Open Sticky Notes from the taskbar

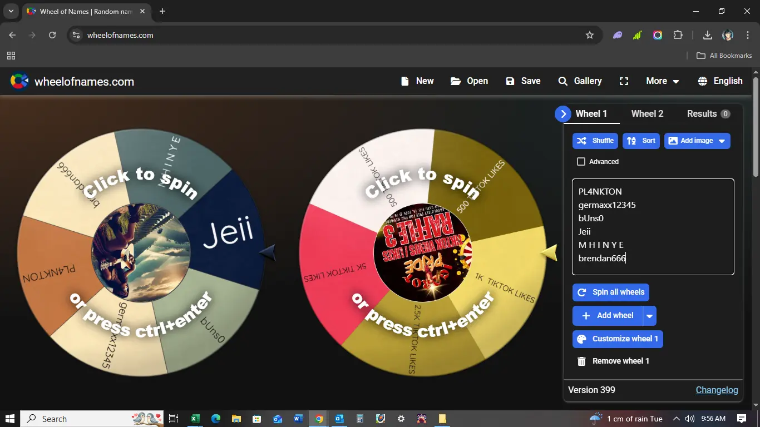[x=442, y=419]
